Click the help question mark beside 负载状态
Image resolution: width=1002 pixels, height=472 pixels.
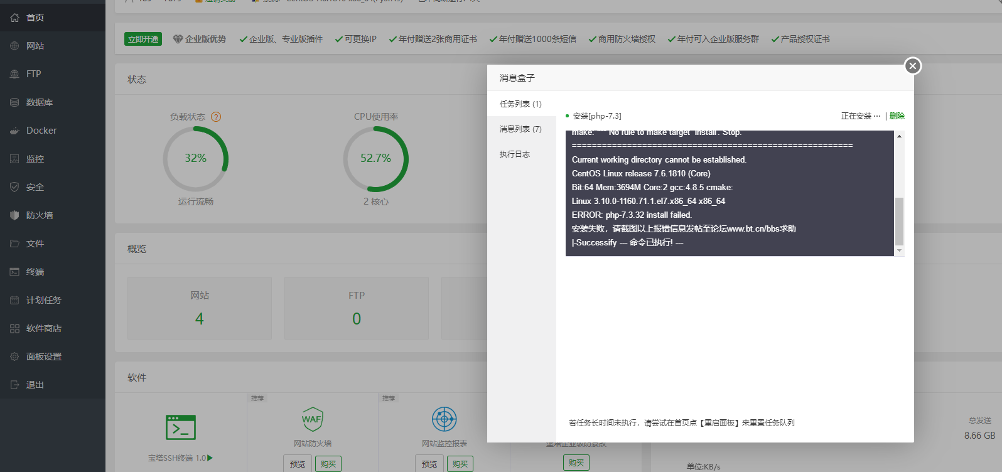click(x=216, y=117)
